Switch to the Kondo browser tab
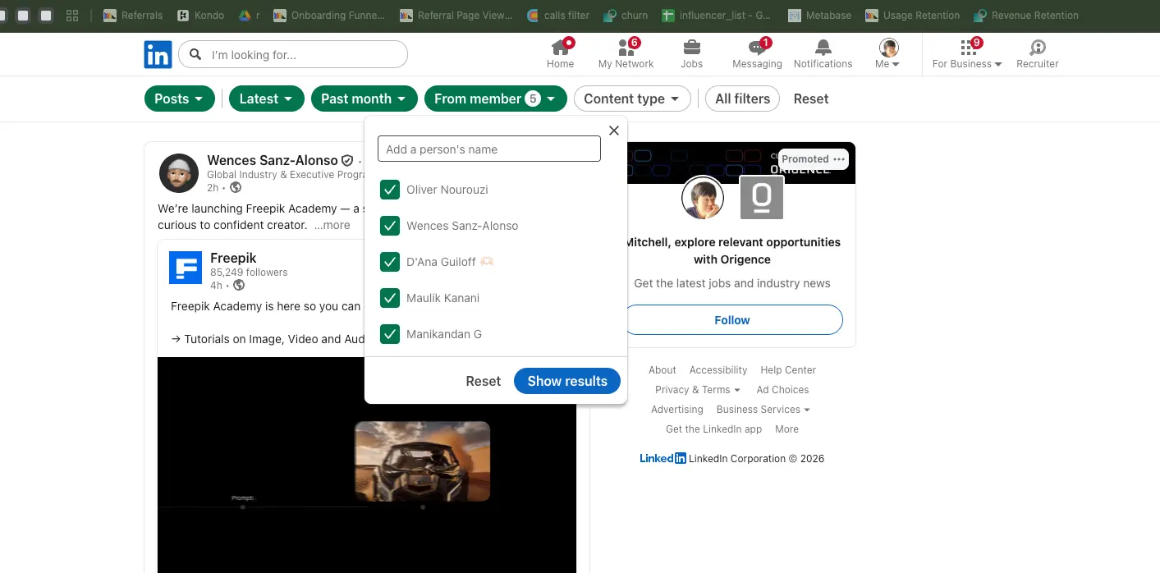 tap(201, 16)
